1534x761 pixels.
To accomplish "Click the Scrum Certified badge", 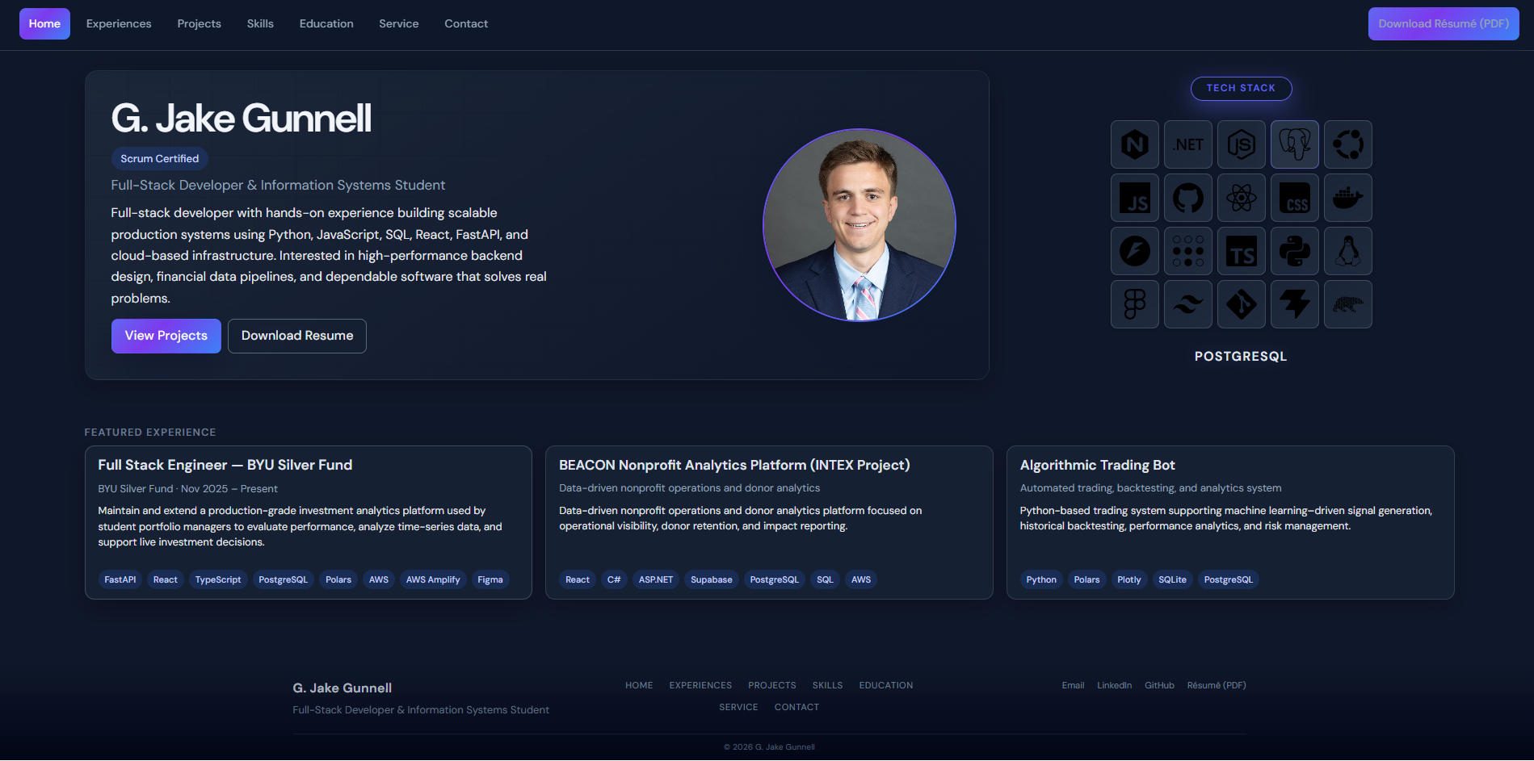I will click(x=160, y=159).
